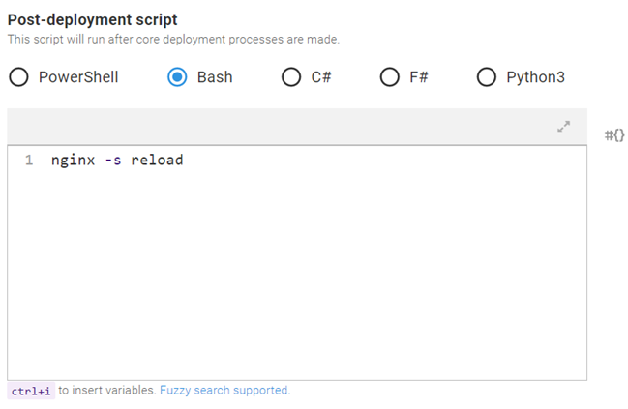This screenshot has width=628, height=409.
Task: Click the 'Bash' label text
Action: (215, 77)
